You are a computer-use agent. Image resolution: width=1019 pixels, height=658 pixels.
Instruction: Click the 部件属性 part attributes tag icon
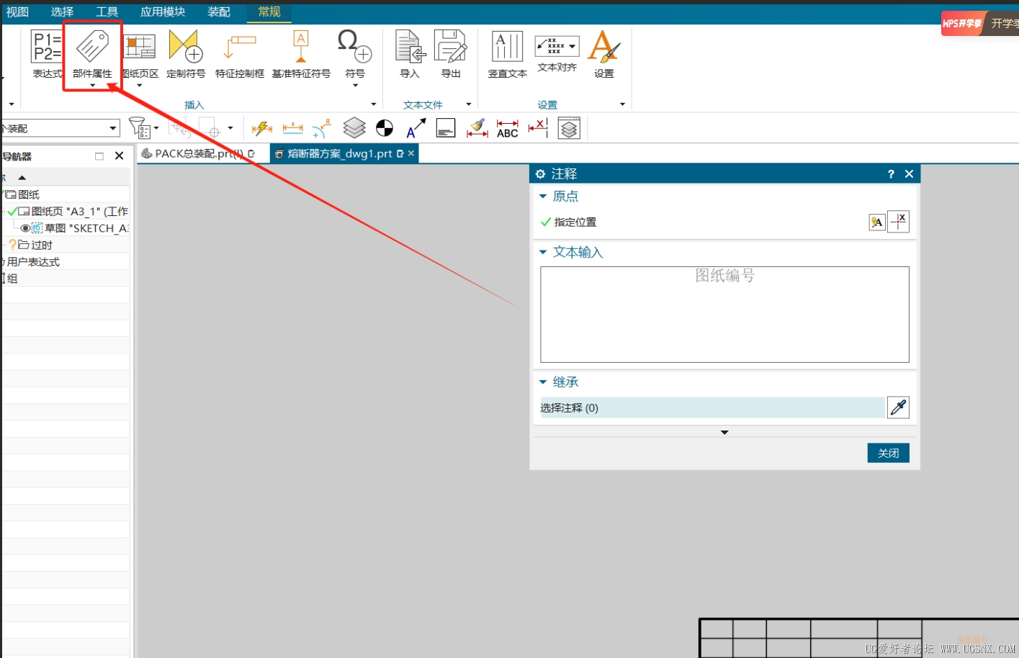(92, 47)
